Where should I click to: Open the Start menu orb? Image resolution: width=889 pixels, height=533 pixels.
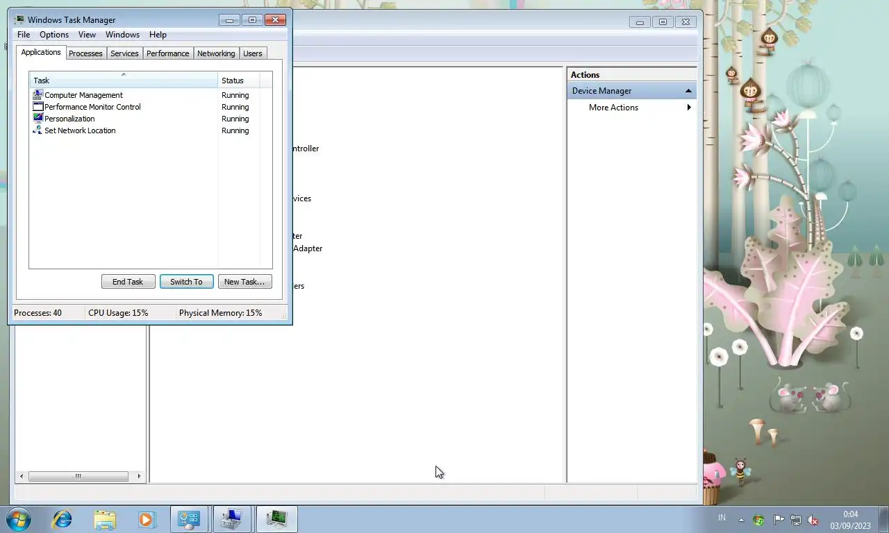[19, 519]
